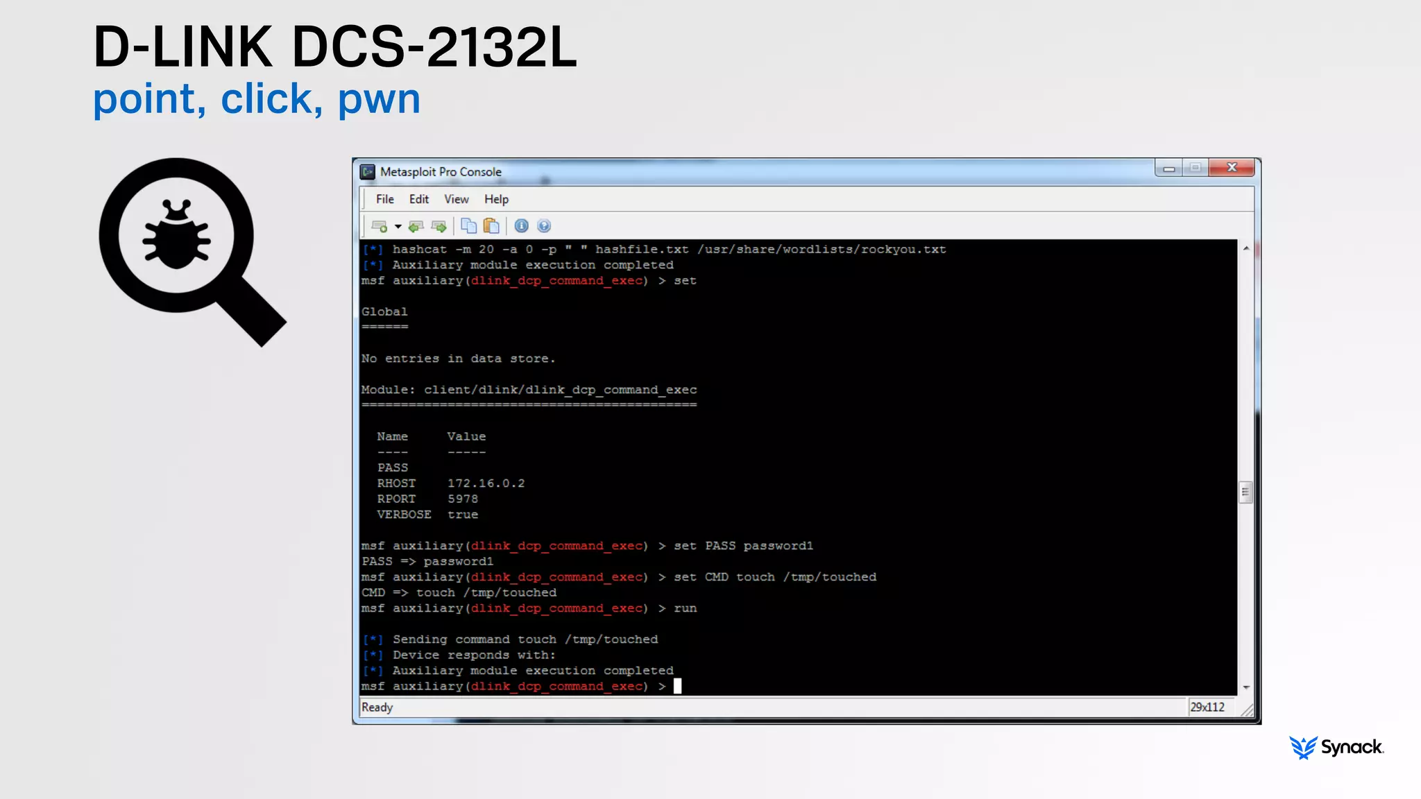Screen dimensions: 1421x799
Task: Click the console prompt cursor line
Action: tap(677, 686)
